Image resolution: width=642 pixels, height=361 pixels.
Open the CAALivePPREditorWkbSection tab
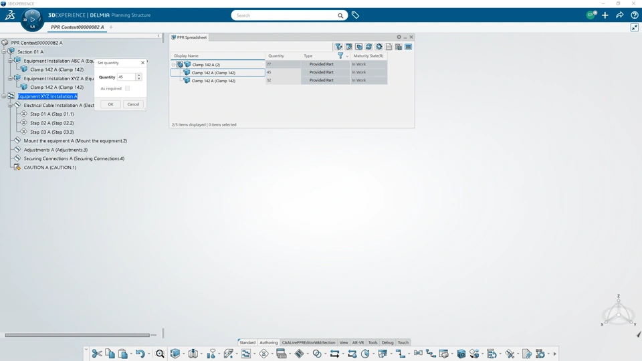point(308,342)
